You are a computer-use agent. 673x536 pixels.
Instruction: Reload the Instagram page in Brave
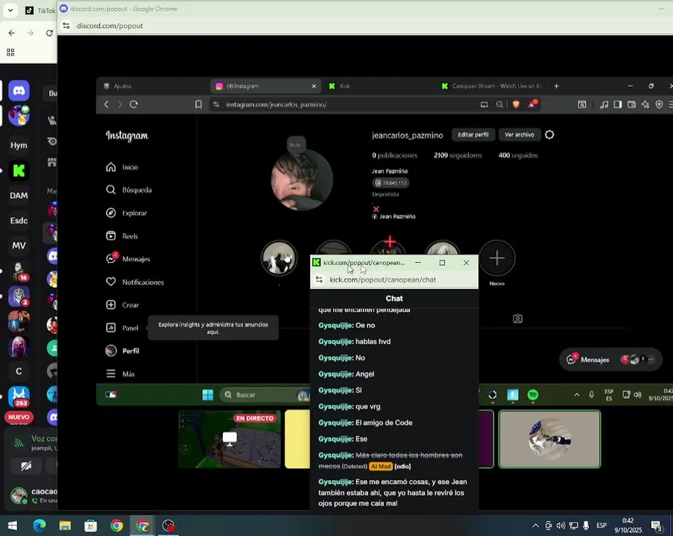133,104
